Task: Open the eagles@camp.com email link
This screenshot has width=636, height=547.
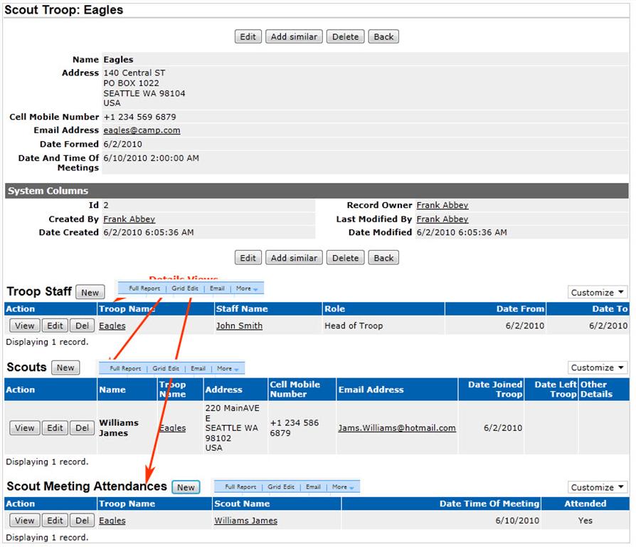Action: coord(142,130)
